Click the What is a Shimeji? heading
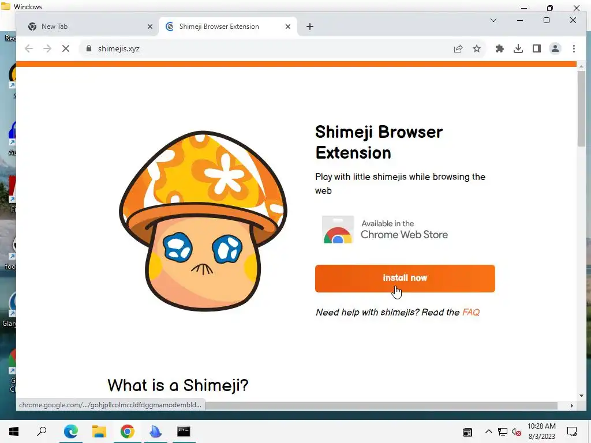 tap(178, 385)
